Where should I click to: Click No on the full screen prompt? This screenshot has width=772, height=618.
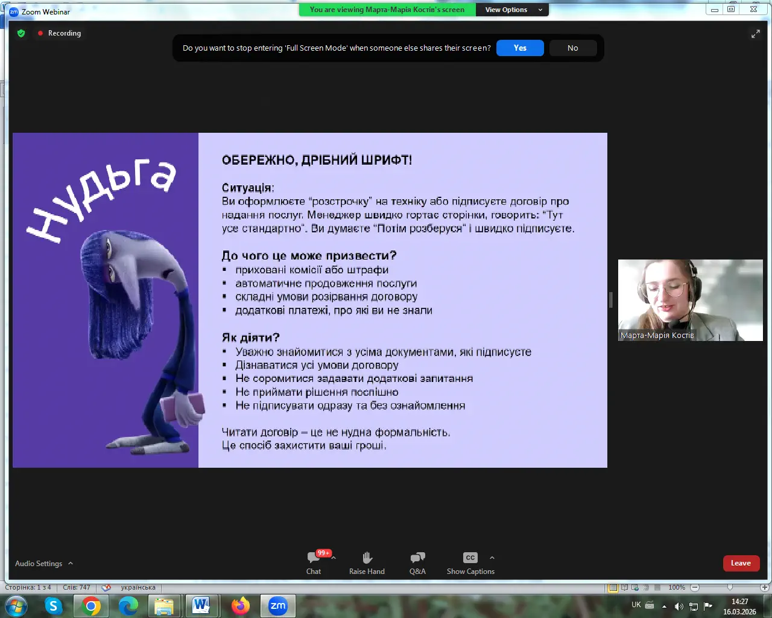(x=572, y=48)
